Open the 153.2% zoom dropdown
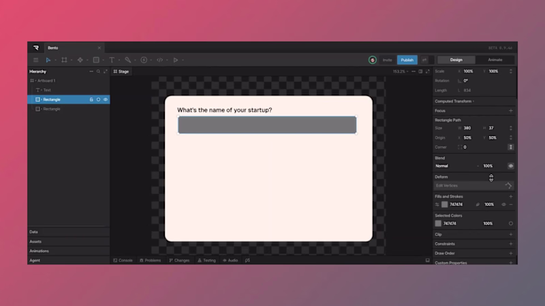This screenshot has width=545, height=306. 401,71
